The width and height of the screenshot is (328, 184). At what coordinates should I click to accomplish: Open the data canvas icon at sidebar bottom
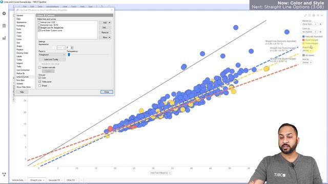pyautogui.click(x=4, y=174)
